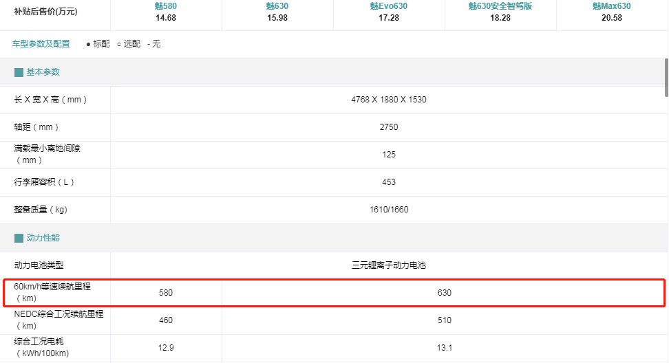Click the NEDC综合工况续航里程 row label

[x=59, y=320]
